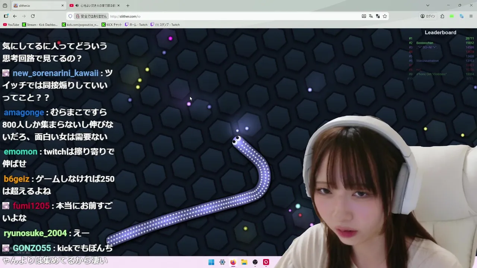This screenshot has height=268, width=477.
Task: Open File Explorer from the taskbar
Action: (x=244, y=262)
